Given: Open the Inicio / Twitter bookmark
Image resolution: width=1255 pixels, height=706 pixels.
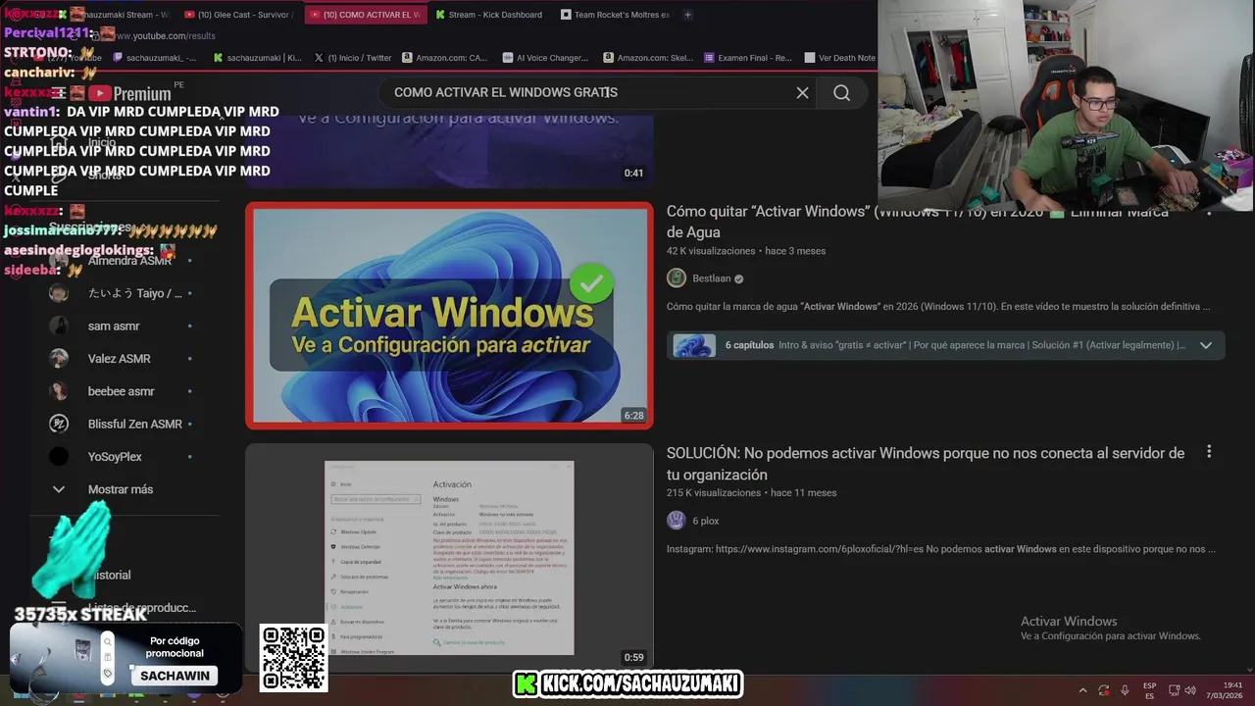Looking at the screenshot, I should (353, 58).
